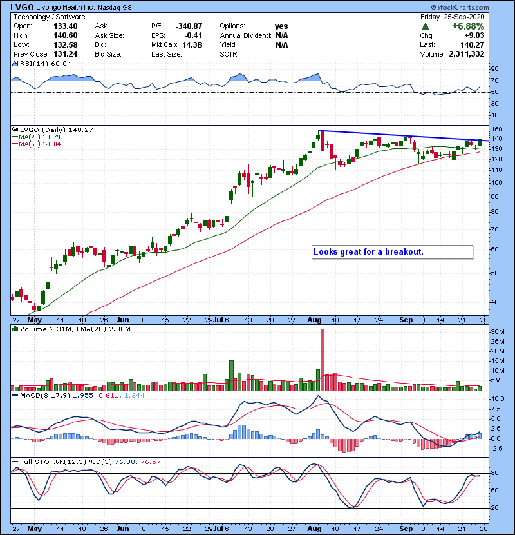Click the LVGO ticker symbol in header
The height and width of the screenshot is (535, 515).
coord(22,7)
